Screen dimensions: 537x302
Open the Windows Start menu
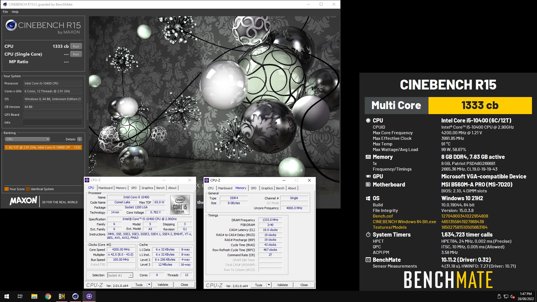(x=7, y=296)
